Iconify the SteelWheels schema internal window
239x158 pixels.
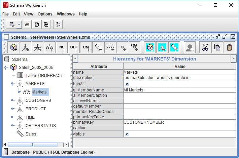click(218, 37)
